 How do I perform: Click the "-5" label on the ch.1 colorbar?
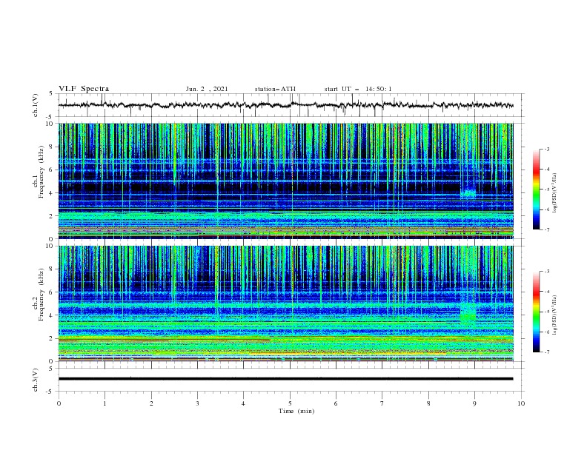546,189
